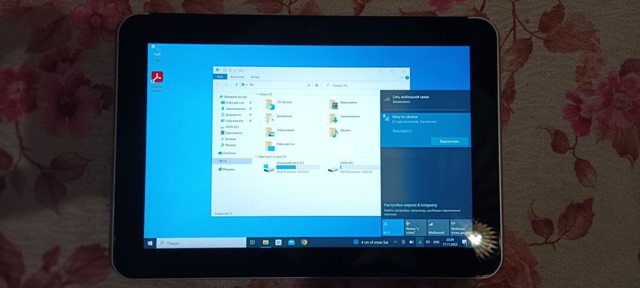
Task: Open the Adobe Acrobat Reader desktop shortcut
Action: pyautogui.click(x=157, y=81)
